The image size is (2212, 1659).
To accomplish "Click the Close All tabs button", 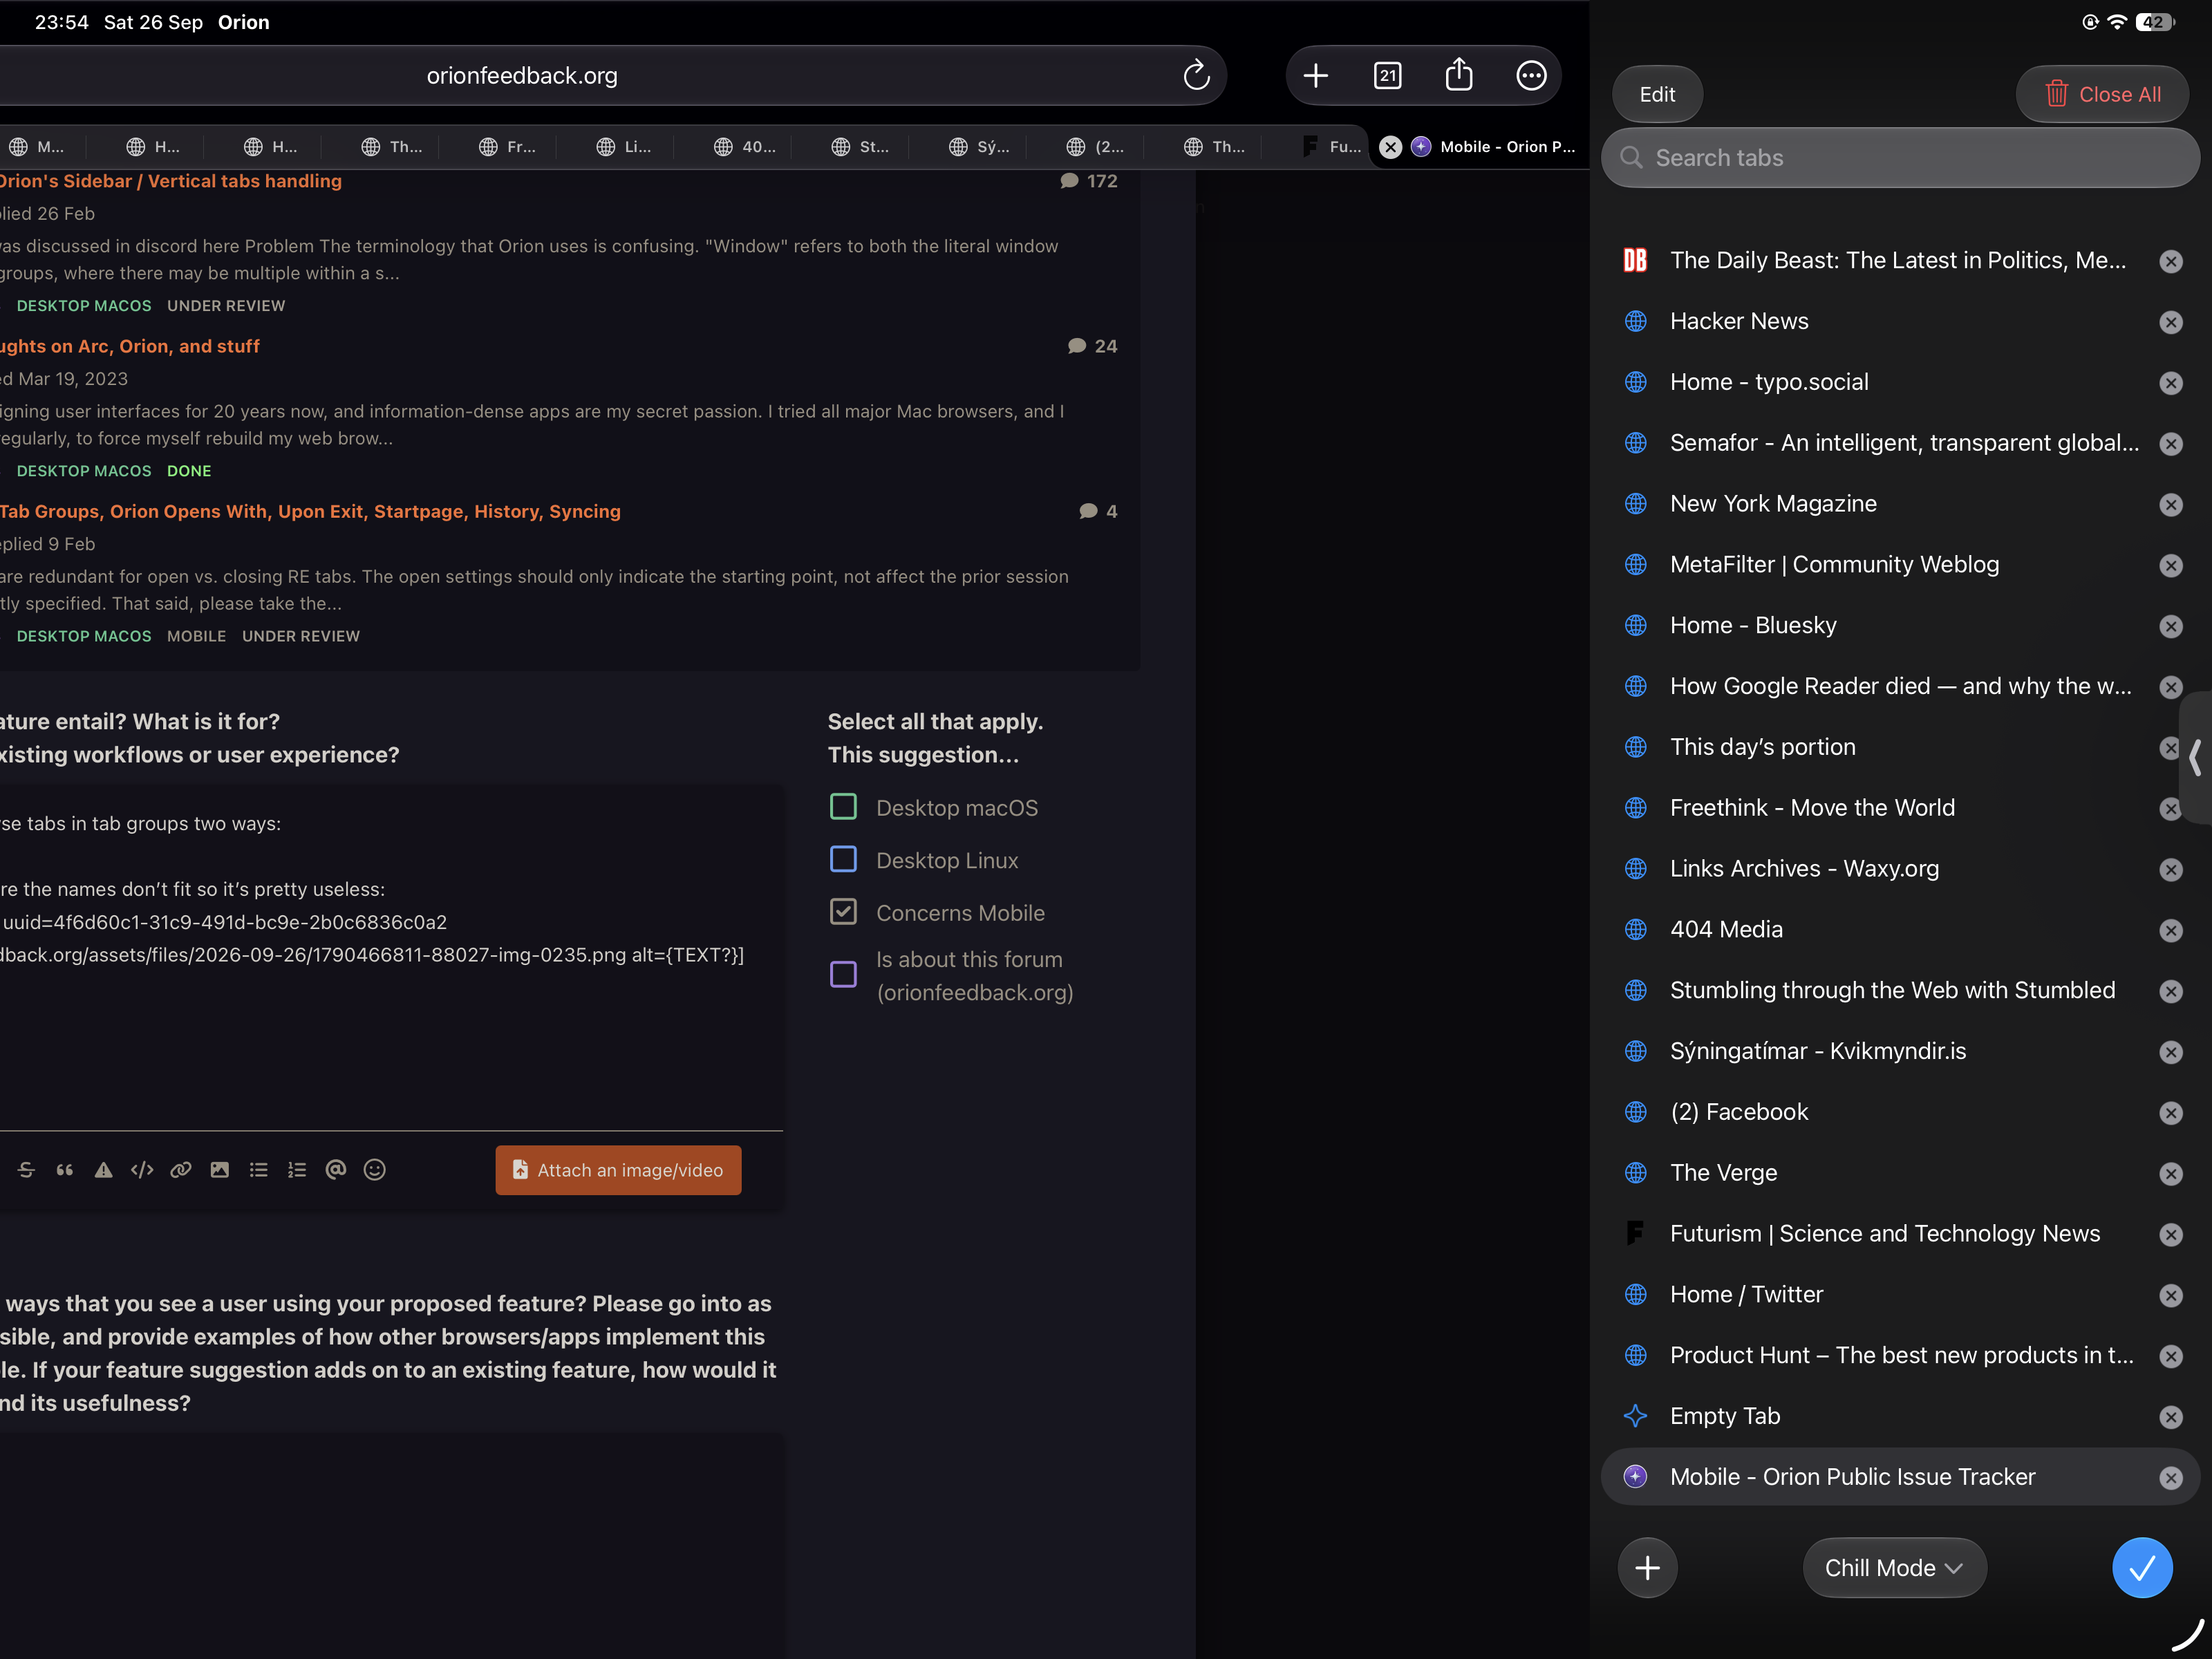I will click(2102, 94).
